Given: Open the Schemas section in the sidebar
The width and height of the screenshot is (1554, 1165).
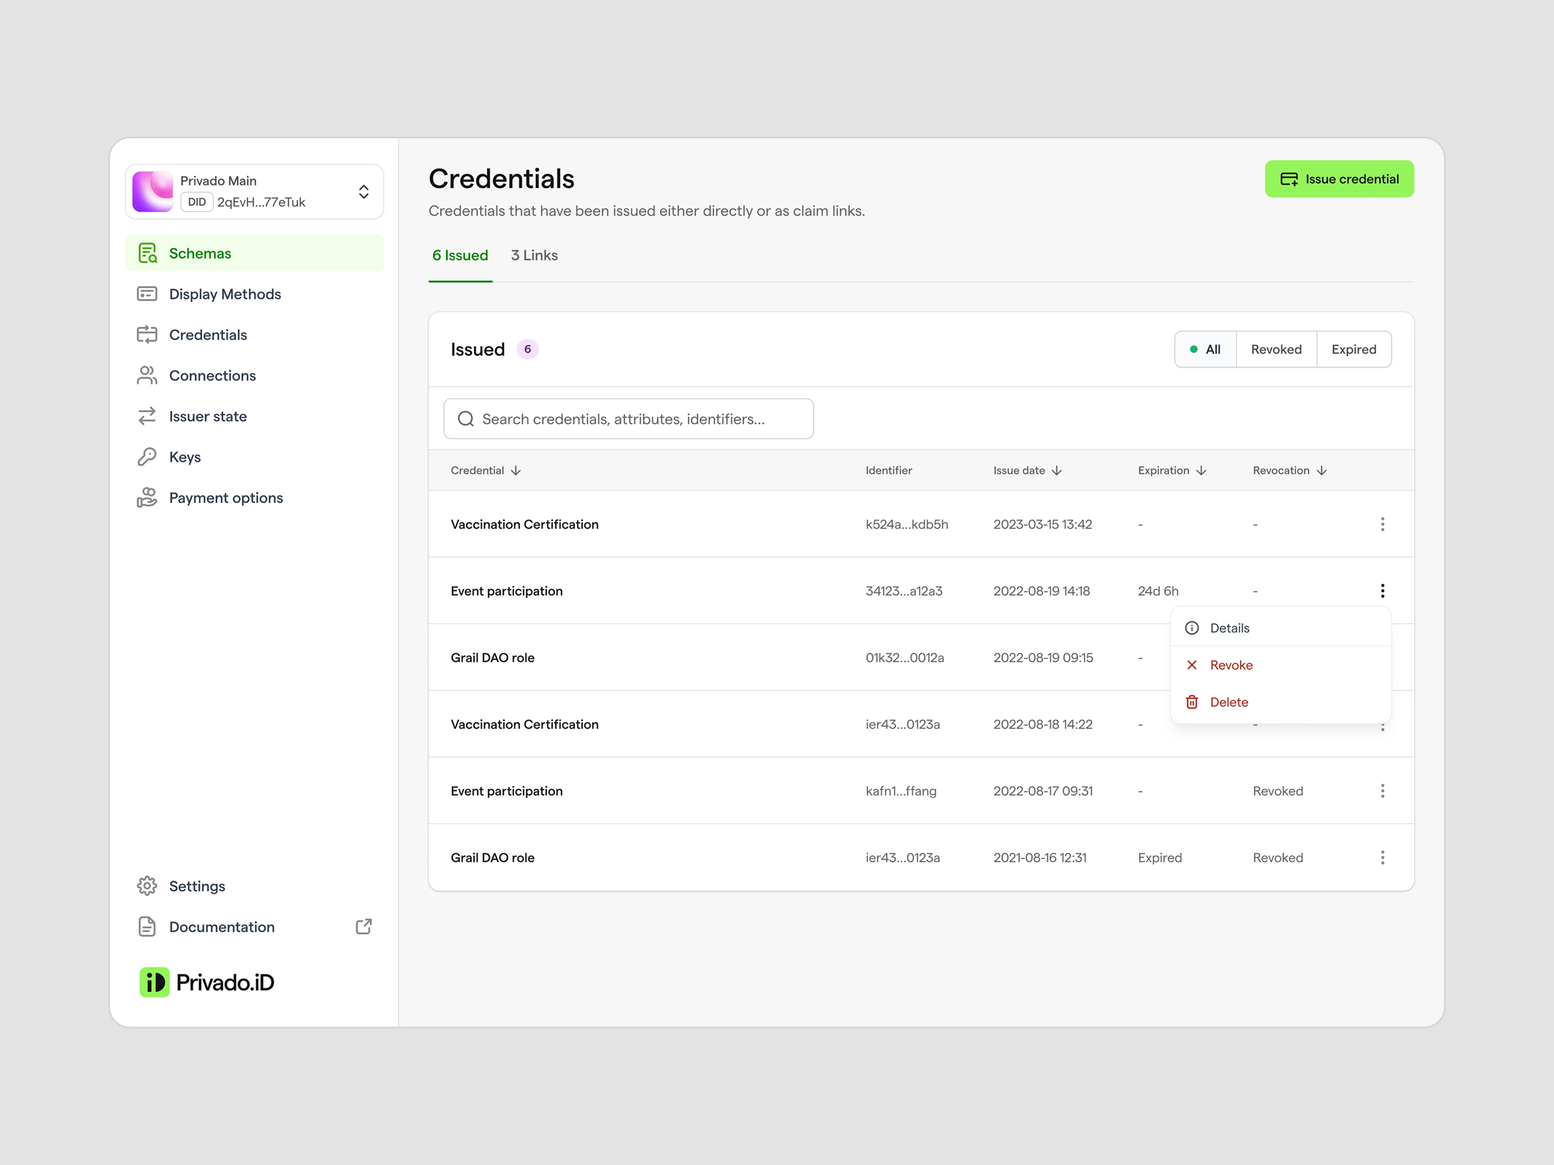Looking at the screenshot, I should point(200,253).
